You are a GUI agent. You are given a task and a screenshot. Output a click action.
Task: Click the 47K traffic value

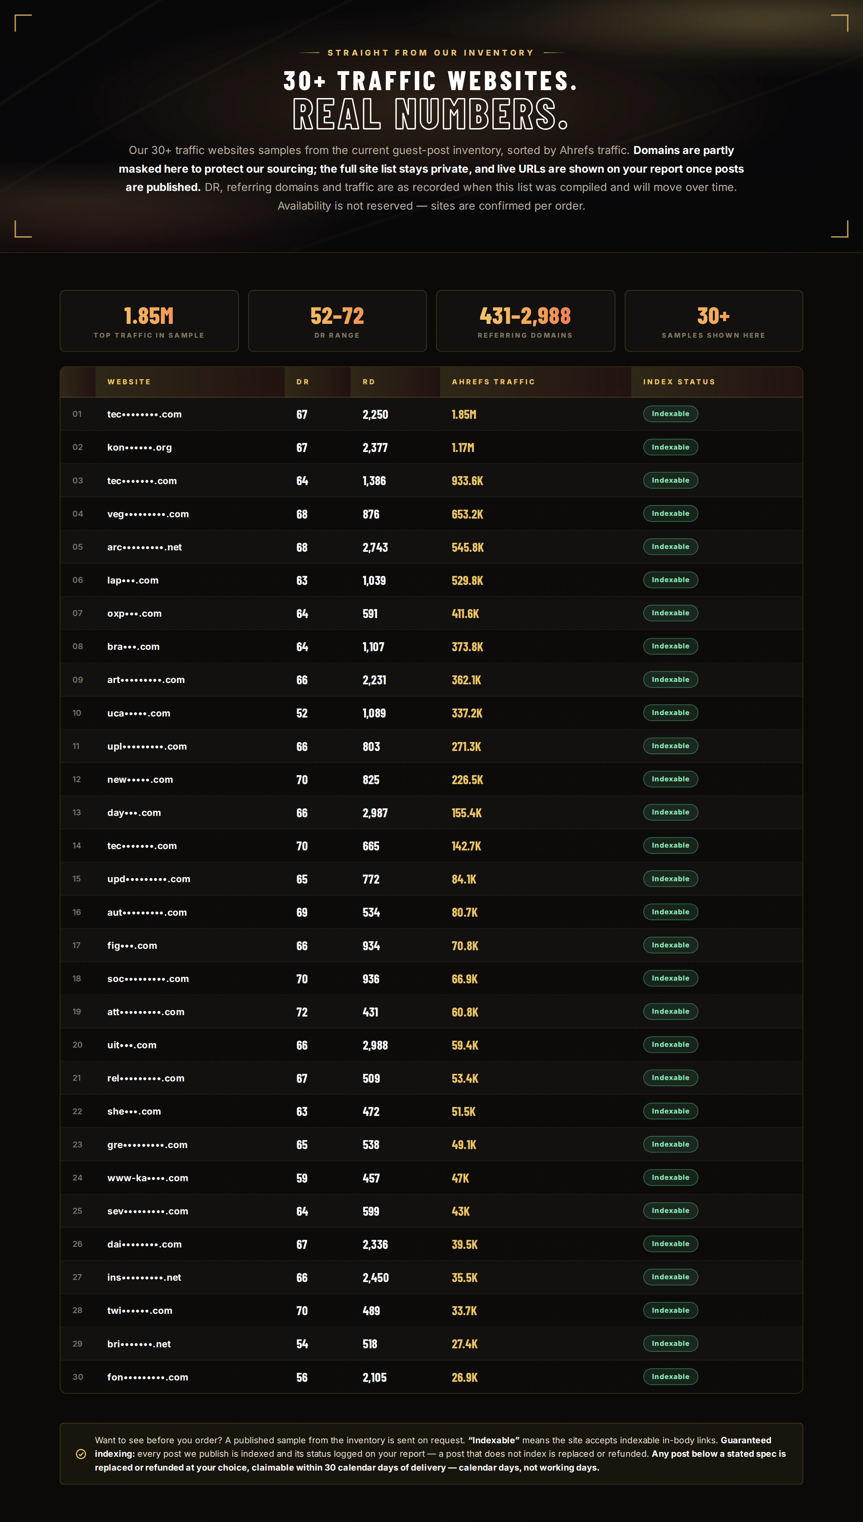coord(460,1178)
